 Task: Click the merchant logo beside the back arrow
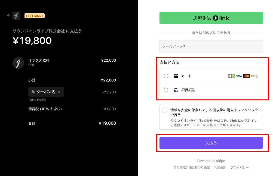point(16,16)
